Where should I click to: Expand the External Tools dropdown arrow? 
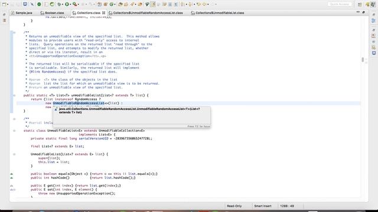[79, 4]
